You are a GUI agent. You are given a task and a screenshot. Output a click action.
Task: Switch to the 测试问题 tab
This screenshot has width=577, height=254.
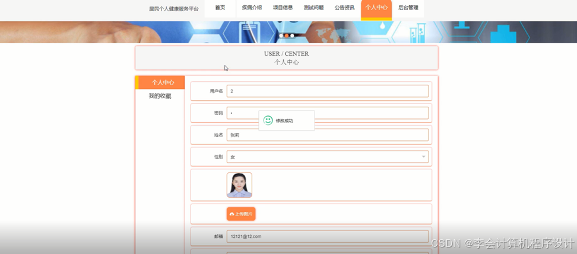click(313, 8)
